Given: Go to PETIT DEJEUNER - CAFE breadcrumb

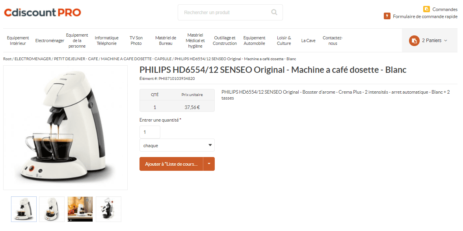Looking at the screenshot, I should (76, 59).
